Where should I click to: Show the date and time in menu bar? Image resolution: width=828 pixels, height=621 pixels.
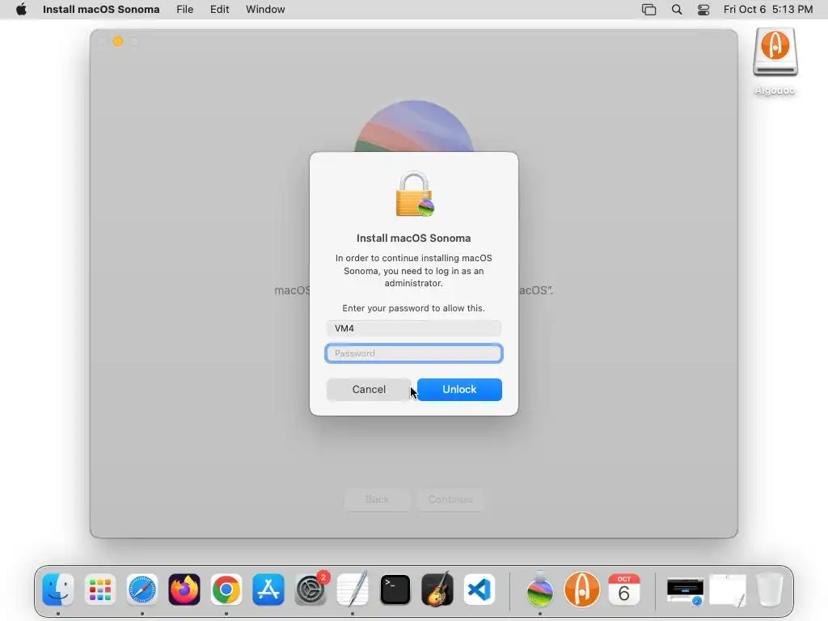768,9
